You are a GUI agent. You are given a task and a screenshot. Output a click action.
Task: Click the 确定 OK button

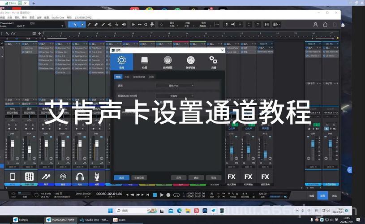coord(196,178)
